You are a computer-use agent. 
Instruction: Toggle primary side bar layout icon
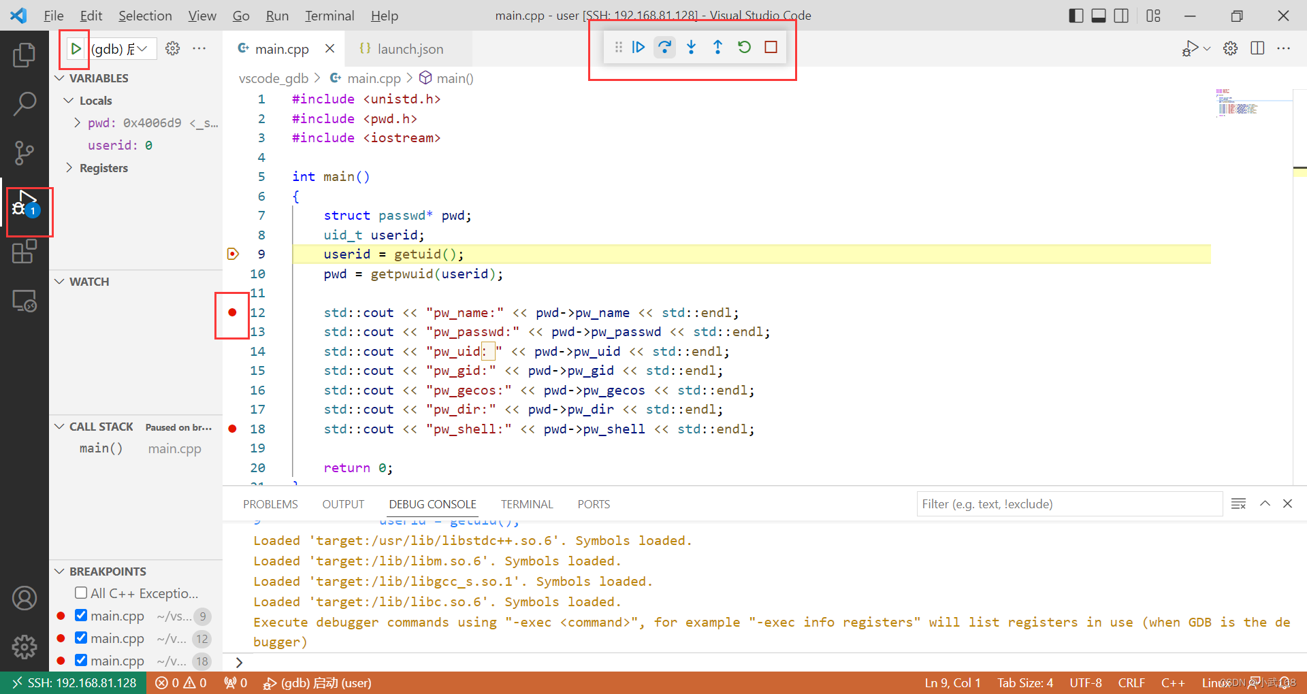[1076, 16]
